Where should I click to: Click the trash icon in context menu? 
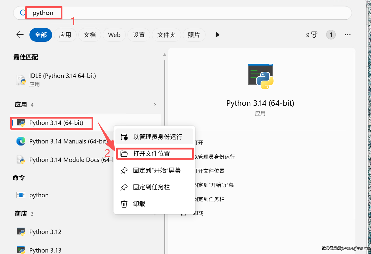pyautogui.click(x=124, y=204)
